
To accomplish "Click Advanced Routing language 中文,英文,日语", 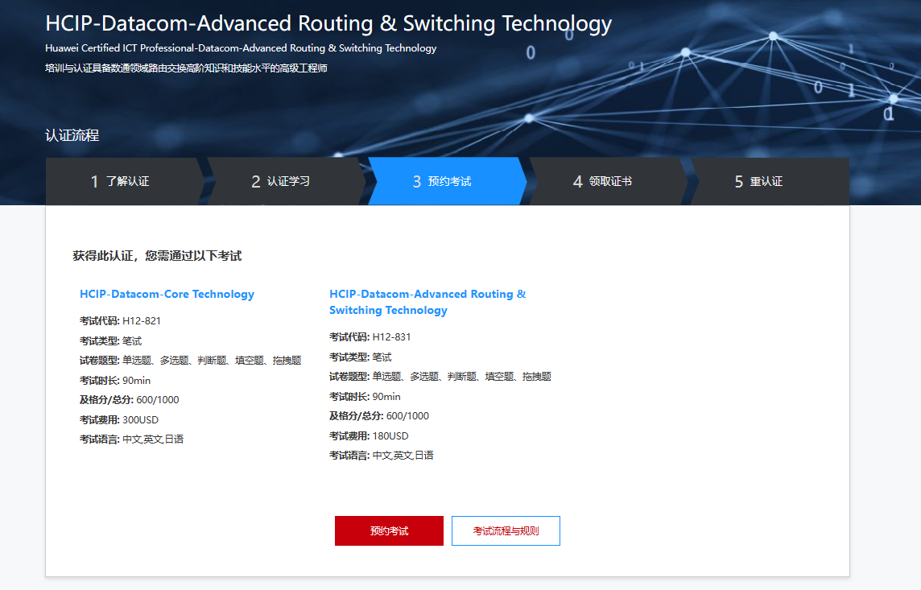I will [x=403, y=456].
